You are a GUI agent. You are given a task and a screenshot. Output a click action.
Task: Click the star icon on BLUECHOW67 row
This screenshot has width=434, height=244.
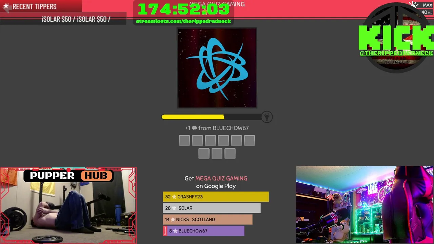point(175,231)
